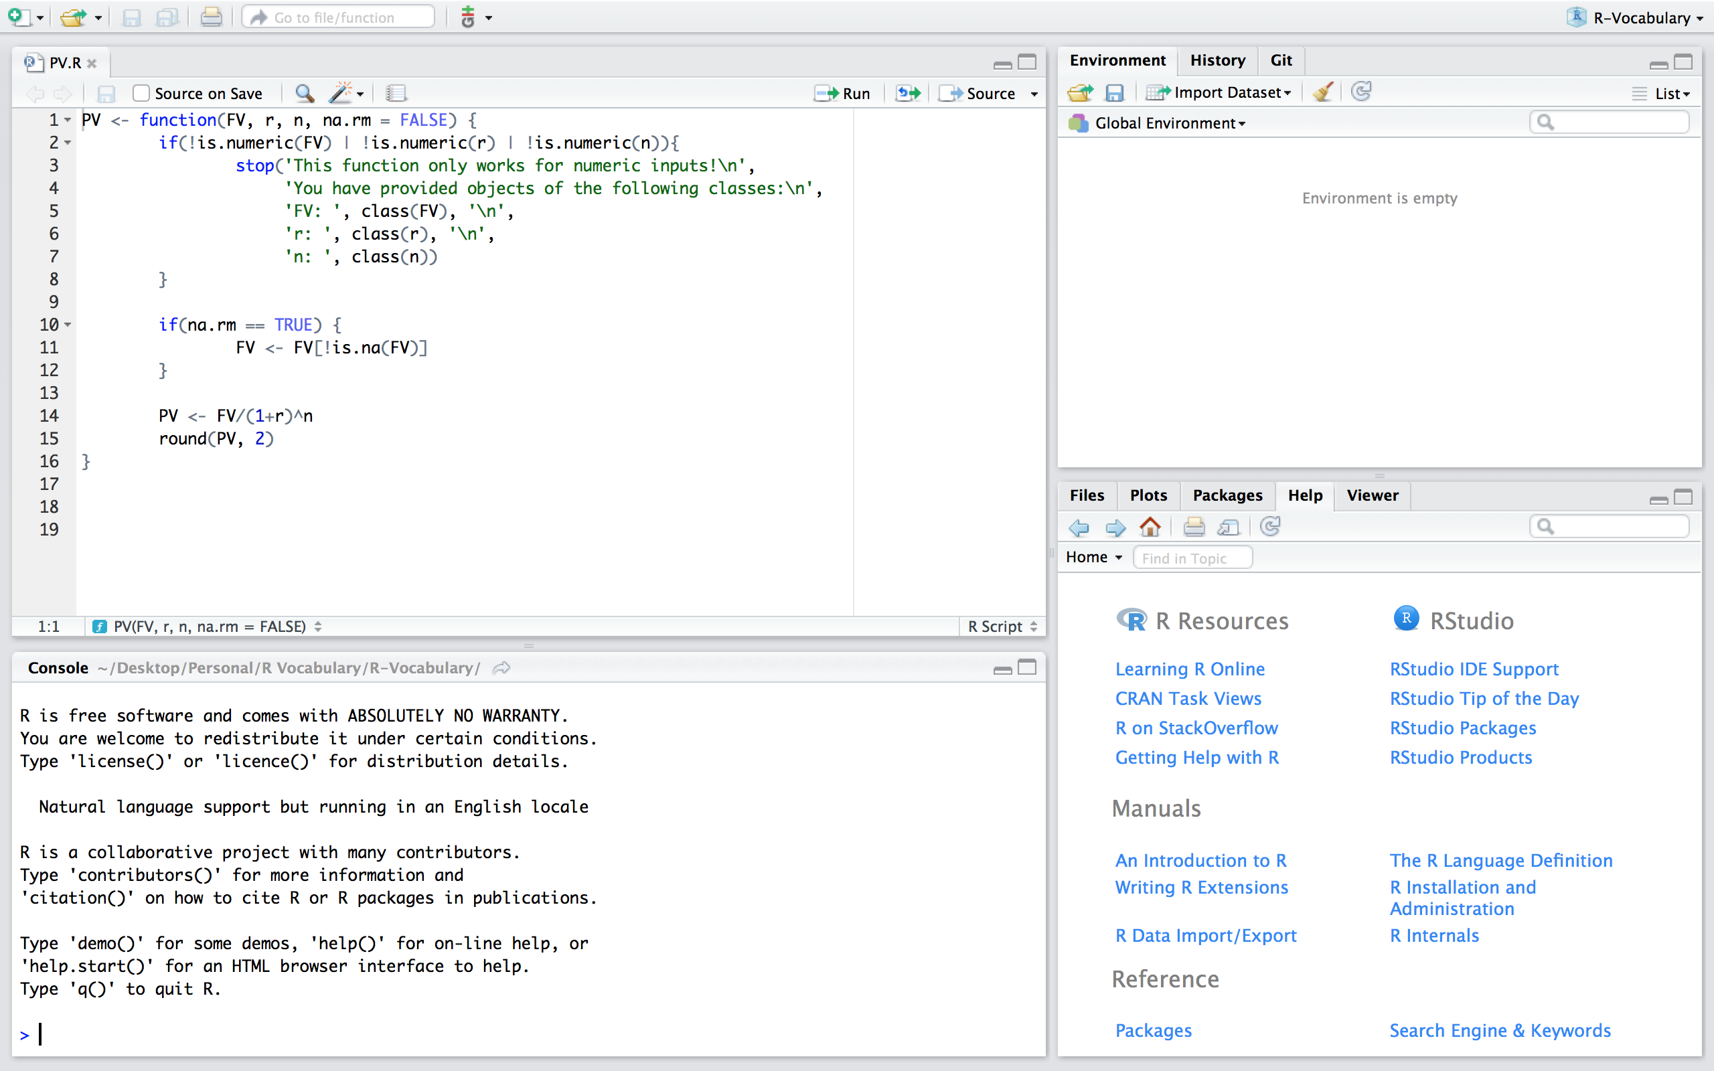Open the Import Dataset dropdown
Image resolution: width=1714 pixels, height=1071 pixels.
coord(1219,93)
